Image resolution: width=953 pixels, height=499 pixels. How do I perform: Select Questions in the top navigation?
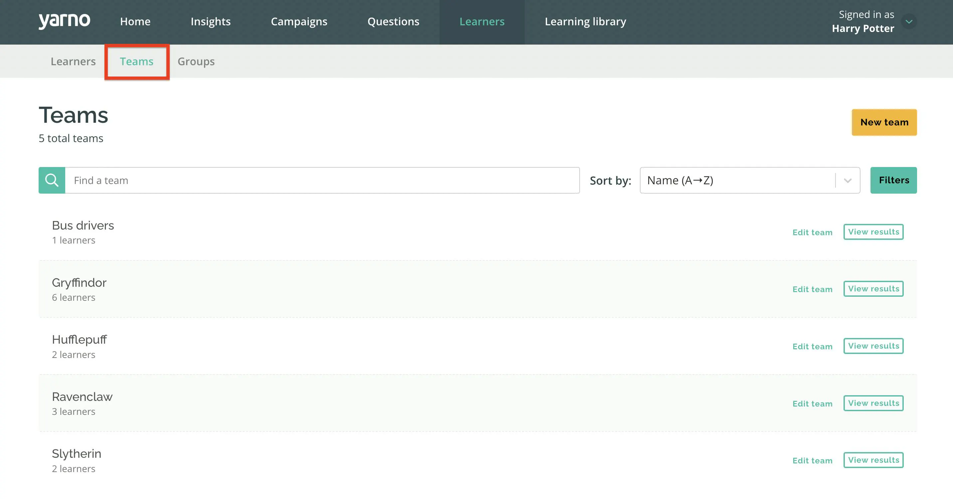393,21
